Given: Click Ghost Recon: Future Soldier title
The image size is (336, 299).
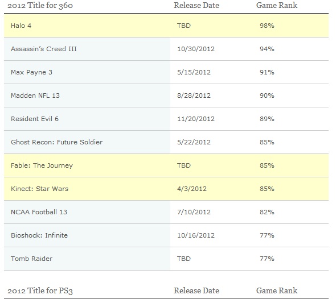Looking at the screenshot, I should point(56,142).
